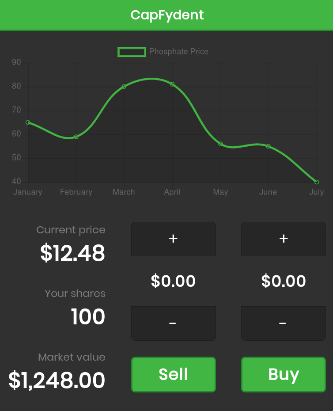
Task: Toggle the Phosphate Price legend swatch
Action: 132,52
